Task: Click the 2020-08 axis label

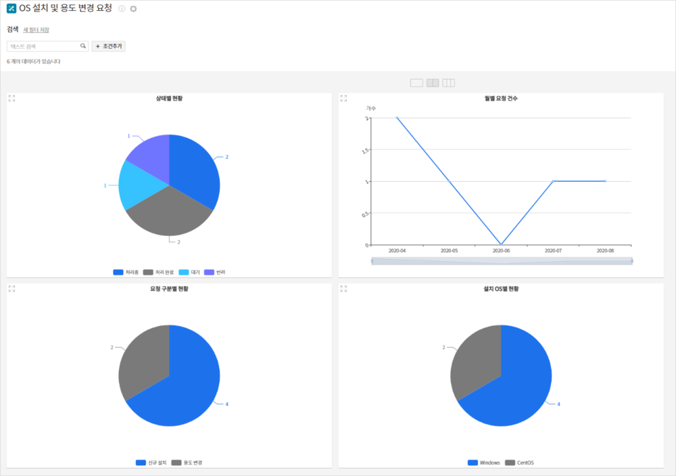Action: (605, 250)
